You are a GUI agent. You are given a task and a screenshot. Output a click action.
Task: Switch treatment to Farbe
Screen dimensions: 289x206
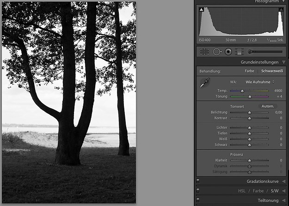(249, 71)
